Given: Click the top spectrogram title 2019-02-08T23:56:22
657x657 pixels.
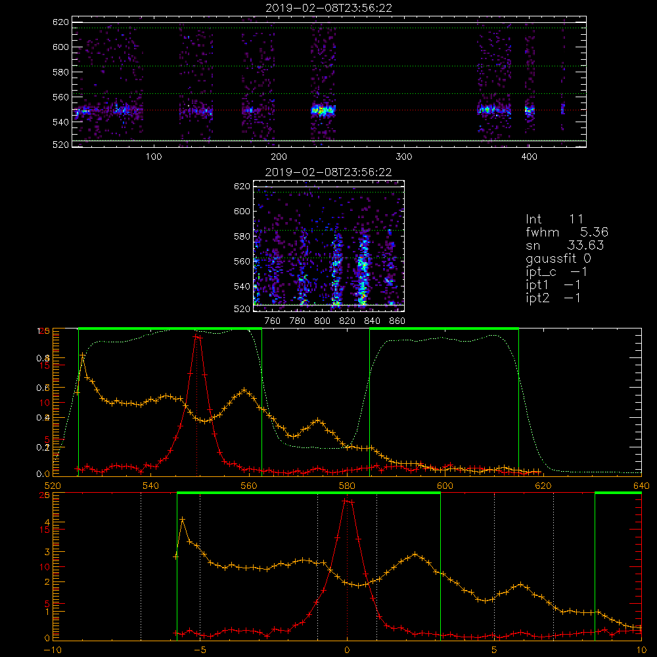Looking at the screenshot, I should [328, 8].
